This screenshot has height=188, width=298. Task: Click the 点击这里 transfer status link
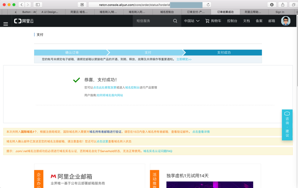(x=102, y=141)
